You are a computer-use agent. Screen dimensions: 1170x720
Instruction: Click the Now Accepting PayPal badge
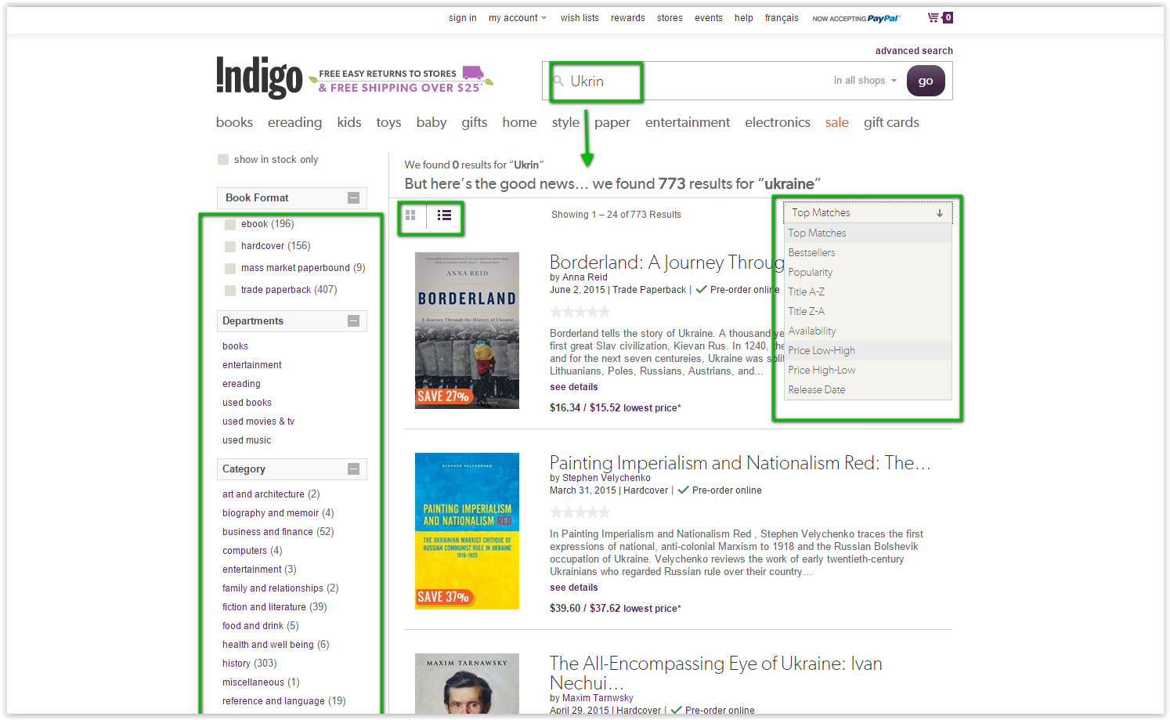tap(856, 18)
